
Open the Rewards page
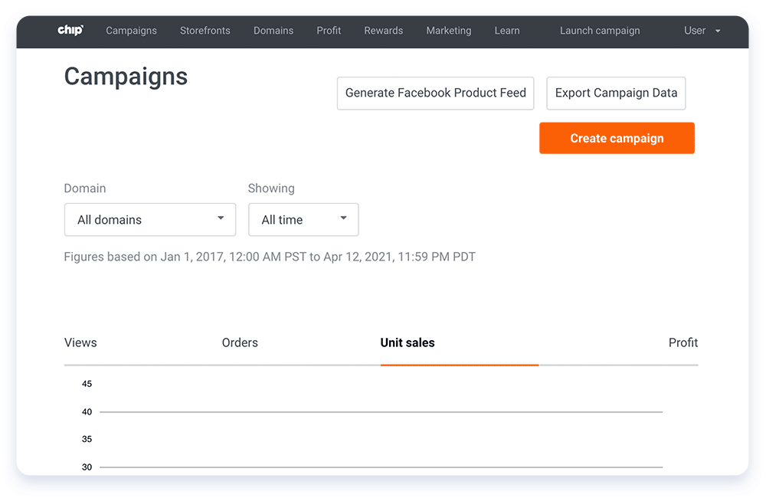383,31
